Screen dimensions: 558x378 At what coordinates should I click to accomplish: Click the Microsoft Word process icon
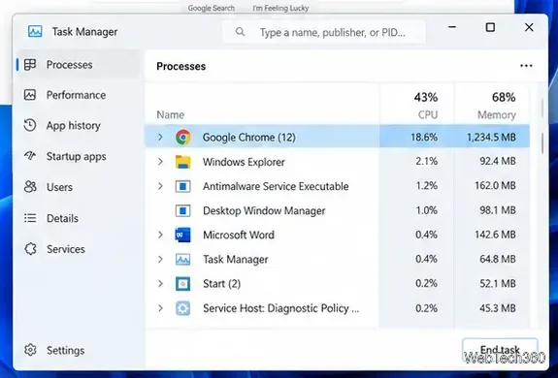[182, 235]
